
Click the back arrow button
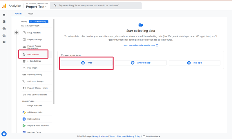(17, 33)
